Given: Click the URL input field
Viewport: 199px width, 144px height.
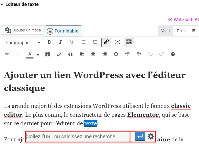Looking at the screenshot, I should click(x=78, y=137).
